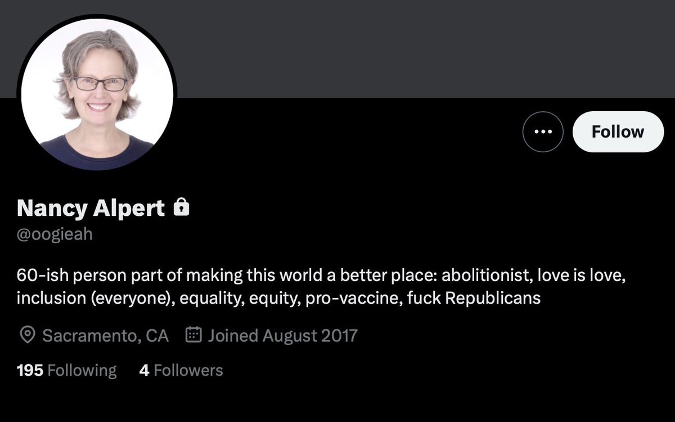Click the display name Nancy Alpert
Screen dimensions: 675x422
pos(91,208)
